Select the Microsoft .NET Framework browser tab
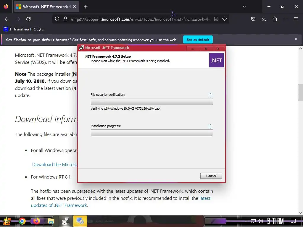This screenshot has height=227, width=303. (46, 7)
